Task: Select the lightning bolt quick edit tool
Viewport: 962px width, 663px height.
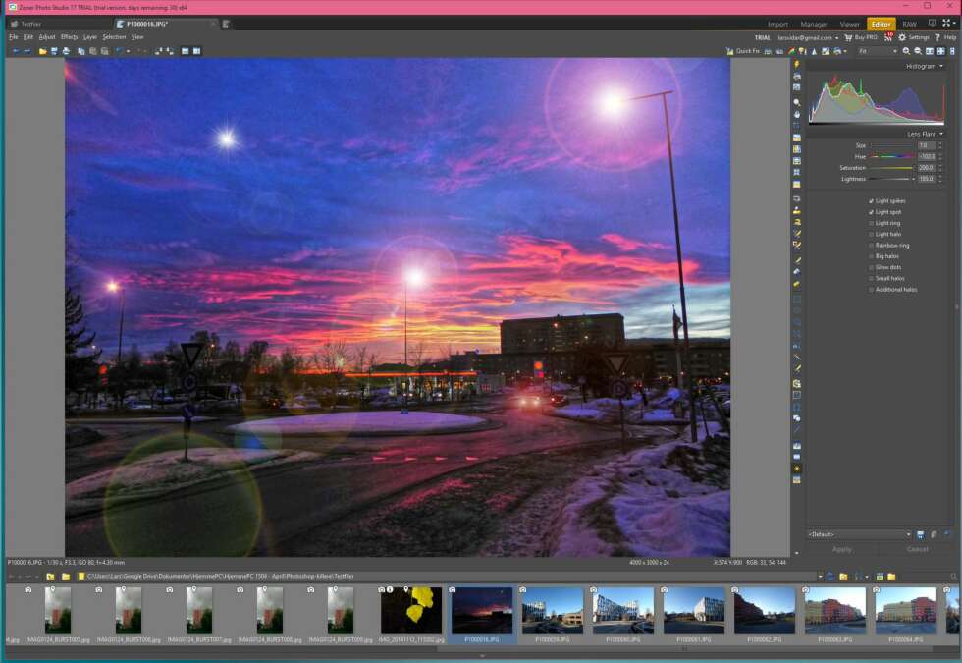Action: pyautogui.click(x=797, y=65)
